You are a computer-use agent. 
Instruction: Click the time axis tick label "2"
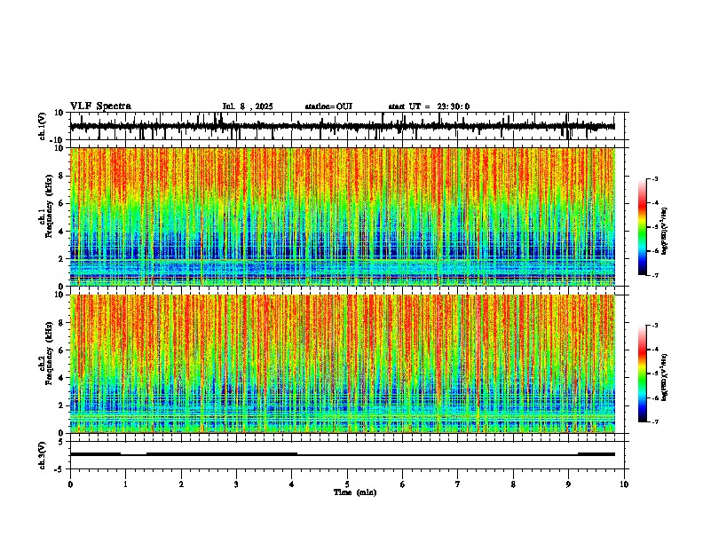pos(181,484)
